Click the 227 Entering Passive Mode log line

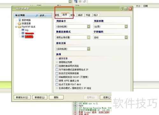pyautogui.click(x=92, y=108)
